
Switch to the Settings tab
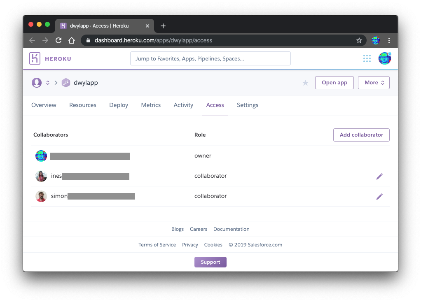pos(247,105)
